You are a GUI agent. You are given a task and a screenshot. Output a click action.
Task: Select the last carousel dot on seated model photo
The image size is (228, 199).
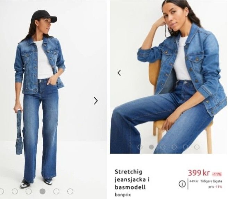pos(197,147)
